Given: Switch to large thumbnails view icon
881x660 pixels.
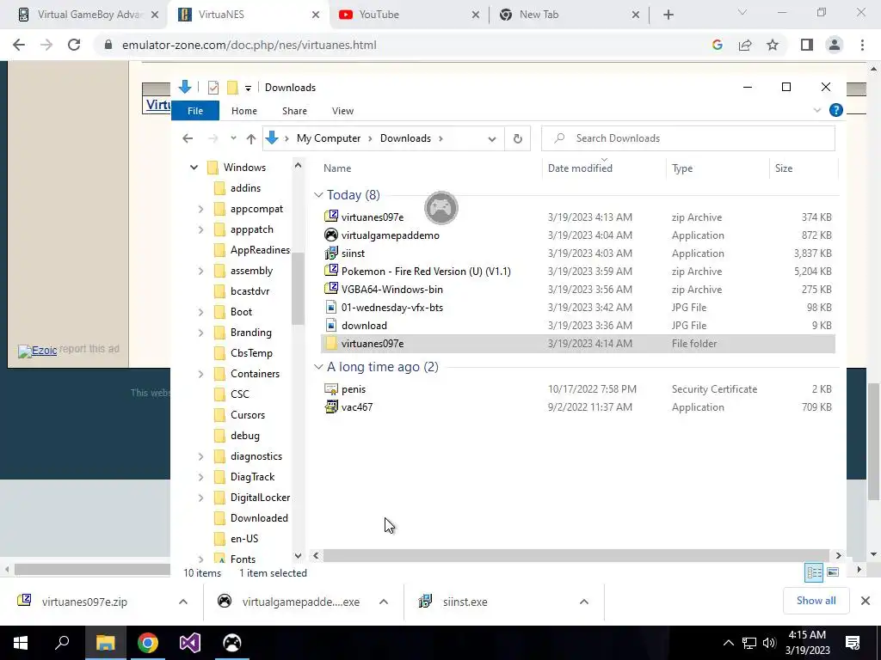Looking at the screenshot, I should point(833,572).
